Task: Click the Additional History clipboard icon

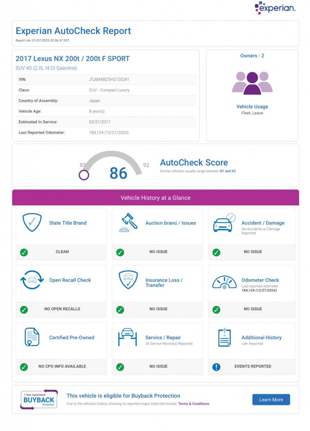Action: tap(224, 337)
